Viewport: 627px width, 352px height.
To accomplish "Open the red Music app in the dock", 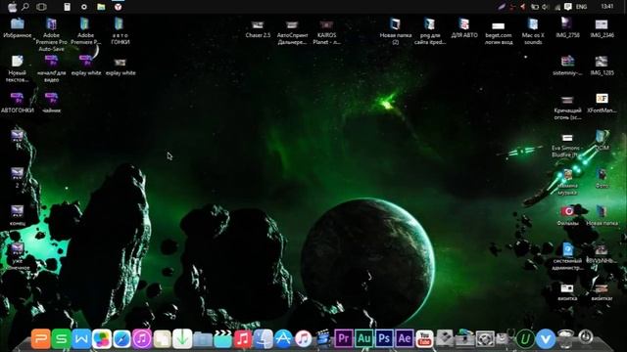I will [x=243, y=339].
